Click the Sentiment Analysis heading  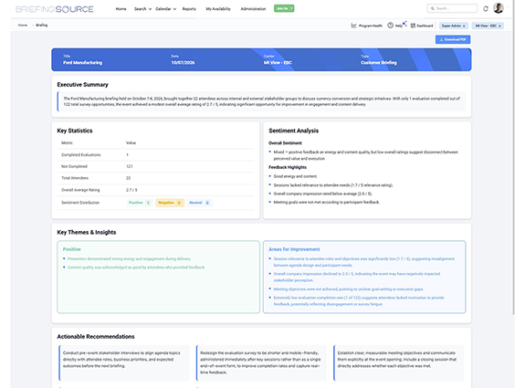(x=294, y=131)
